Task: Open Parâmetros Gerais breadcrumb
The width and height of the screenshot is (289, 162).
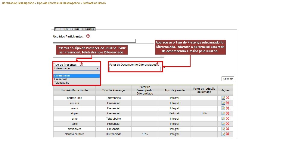Action: click(x=94, y=3)
